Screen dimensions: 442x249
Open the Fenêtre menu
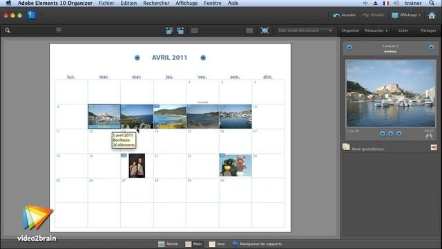(x=213, y=3)
